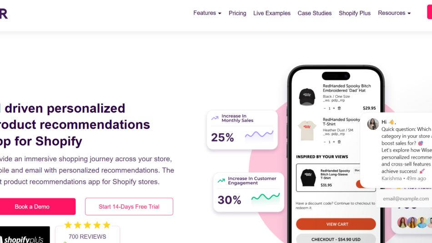Viewport: 432px width, 243px height.
Task: Click the Customer Engagement green trend icon
Action: [x=221, y=181]
